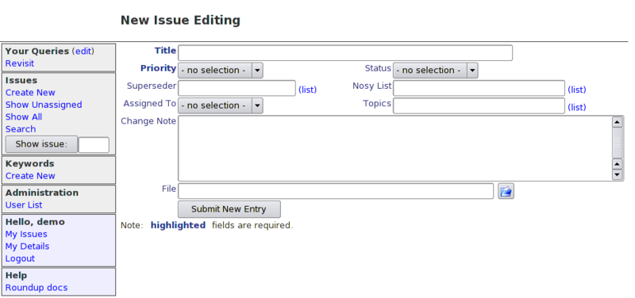Click the Title input field
Viewport: 635px width, 298px height.
coord(345,53)
